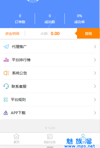Click the 订单数 statistic
This screenshot has width=100, height=148.
tap(20, 19)
